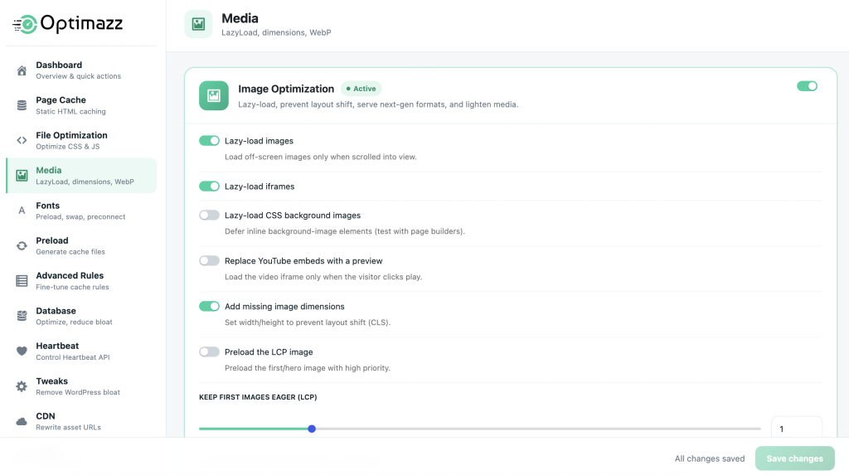Enable Lazy-load CSS background images toggle
The image size is (849, 475).
click(209, 215)
